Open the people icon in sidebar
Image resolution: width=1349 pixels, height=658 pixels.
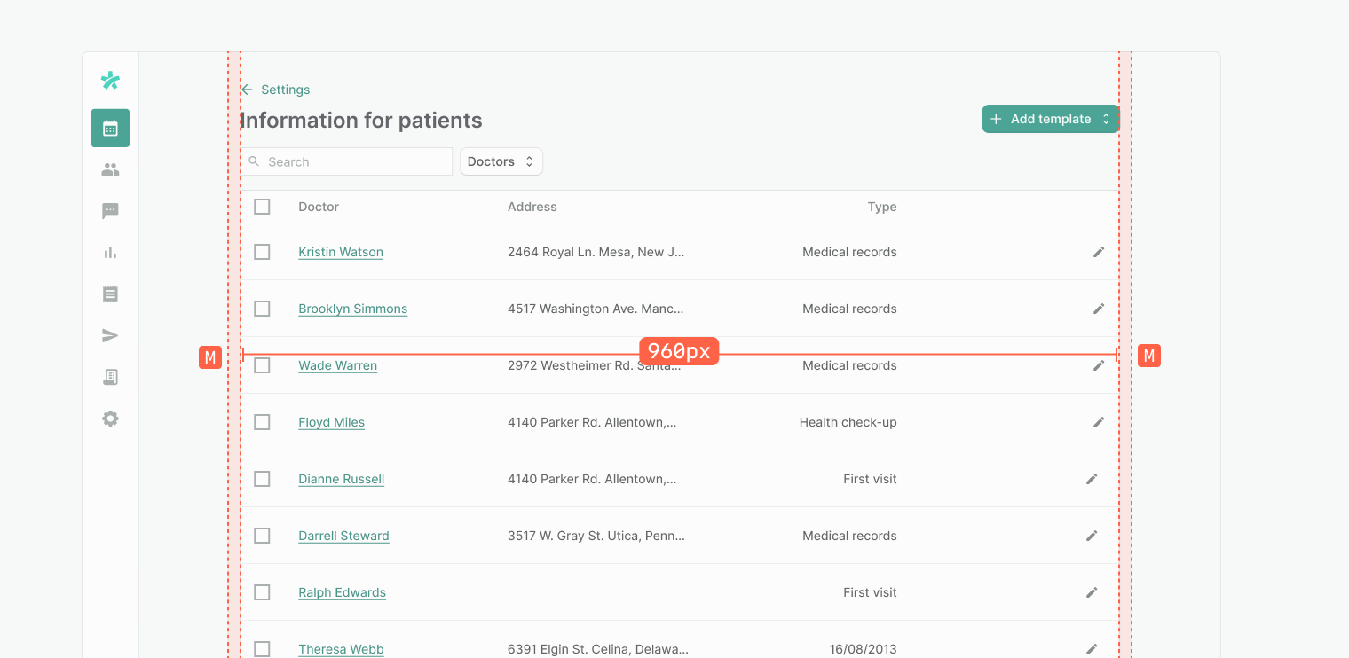[110, 169]
